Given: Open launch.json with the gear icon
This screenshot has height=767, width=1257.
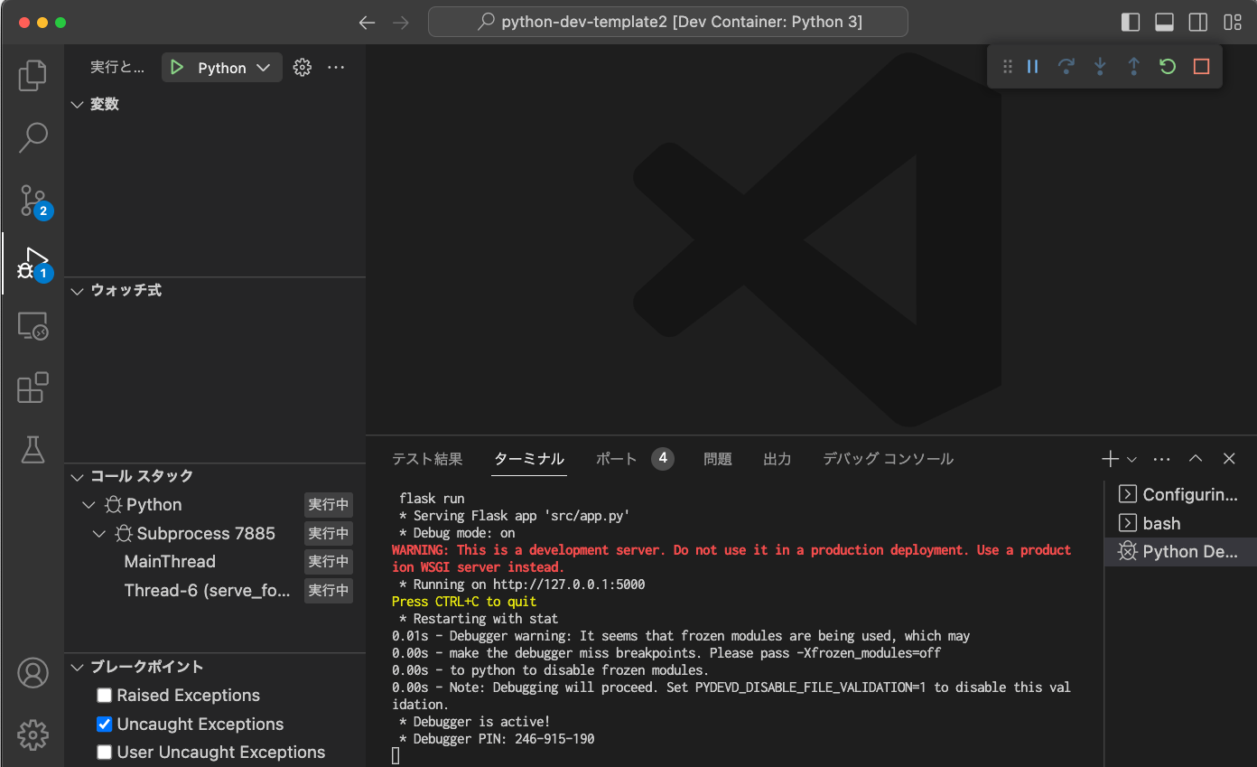Looking at the screenshot, I should point(303,68).
